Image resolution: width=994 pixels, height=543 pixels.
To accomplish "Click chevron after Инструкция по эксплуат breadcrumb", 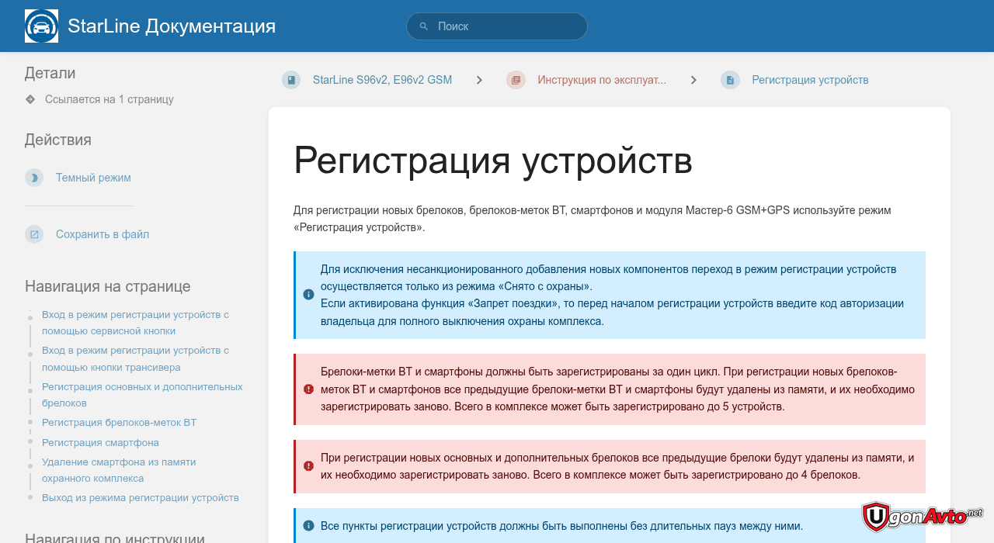I will tap(693, 80).
